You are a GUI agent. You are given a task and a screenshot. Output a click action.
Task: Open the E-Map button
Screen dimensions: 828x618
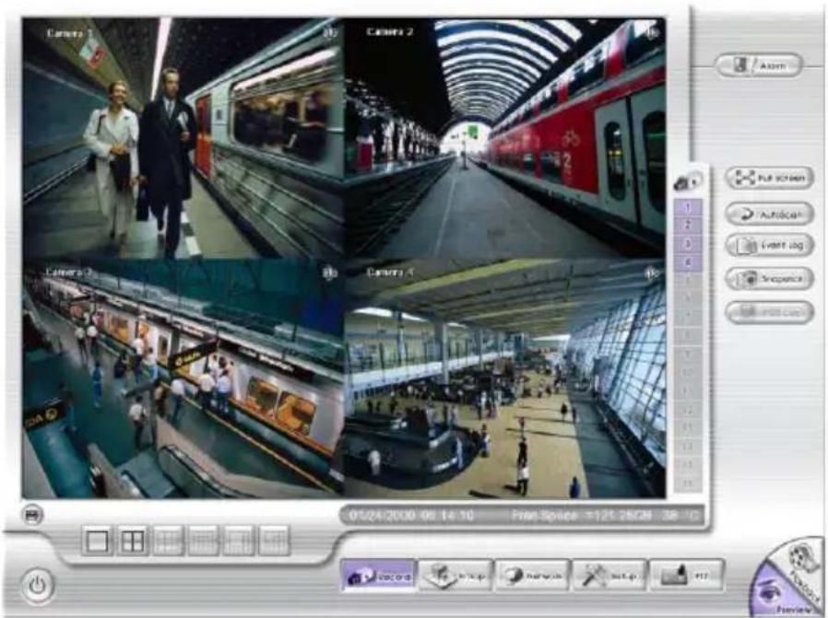(x=455, y=576)
